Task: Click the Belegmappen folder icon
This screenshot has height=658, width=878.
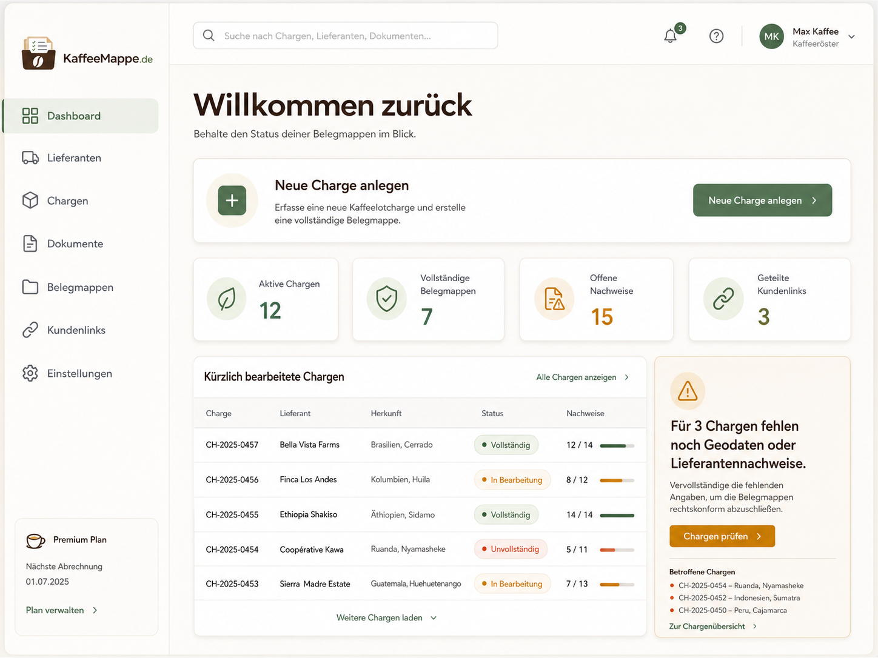Action: (x=30, y=287)
